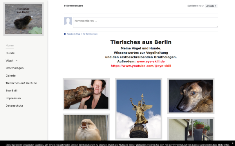This screenshot has width=235, height=146.
Task: Navigate to Ornithologen page
Action: tap(14, 68)
